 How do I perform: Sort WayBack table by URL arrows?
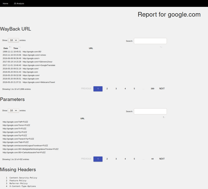pos(161,47)
